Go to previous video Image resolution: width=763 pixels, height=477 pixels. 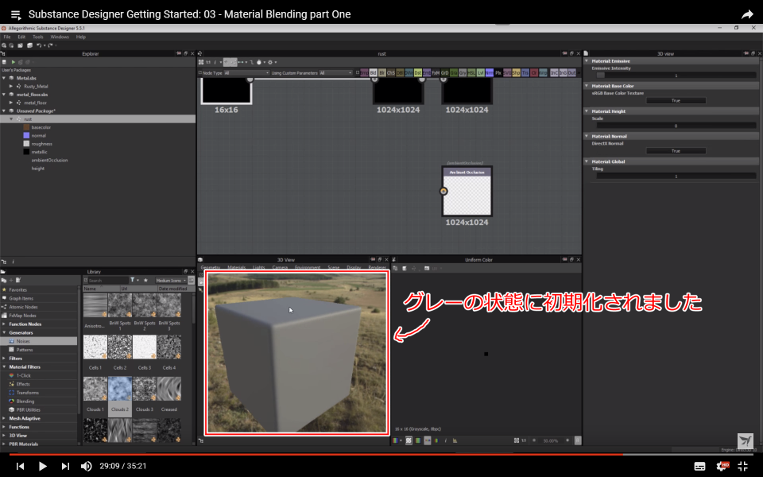click(x=20, y=466)
